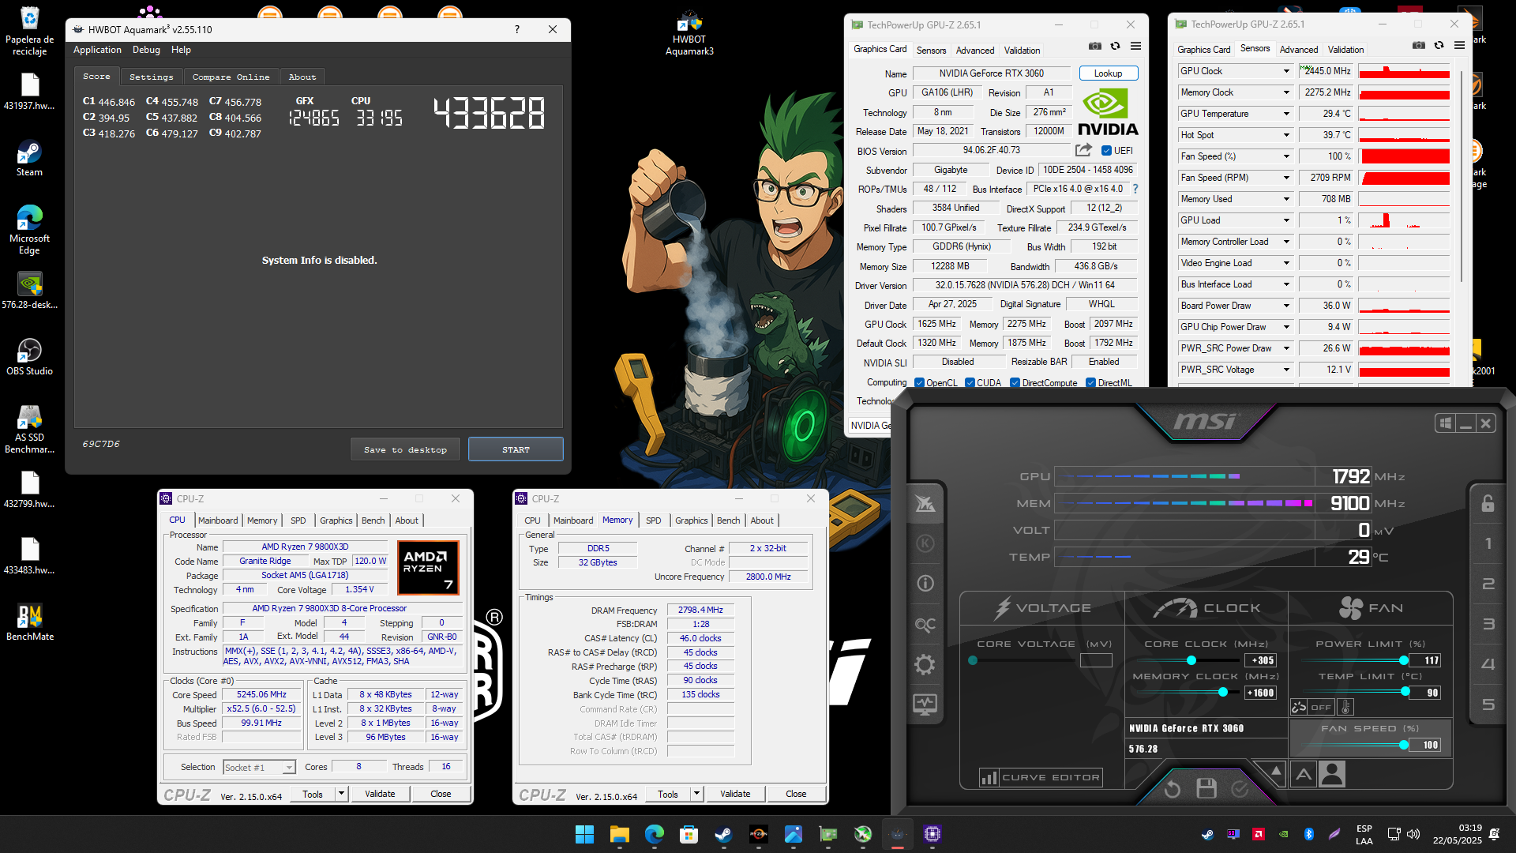Expand the Fan Speed (RPM) sensor dropdown
This screenshot has width=1516, height=853.
(1286, 178)
